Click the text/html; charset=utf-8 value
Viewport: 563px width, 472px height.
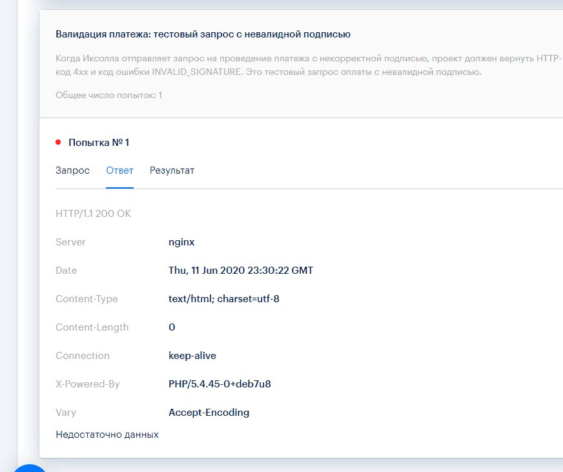[223, 299]
